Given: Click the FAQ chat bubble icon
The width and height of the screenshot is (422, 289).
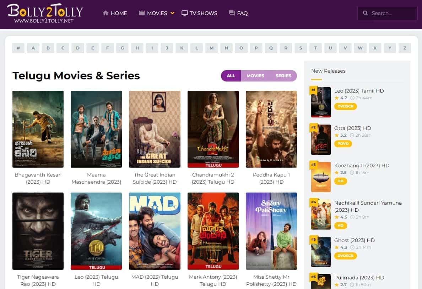Looking at the screenshot, I should 232,13.
